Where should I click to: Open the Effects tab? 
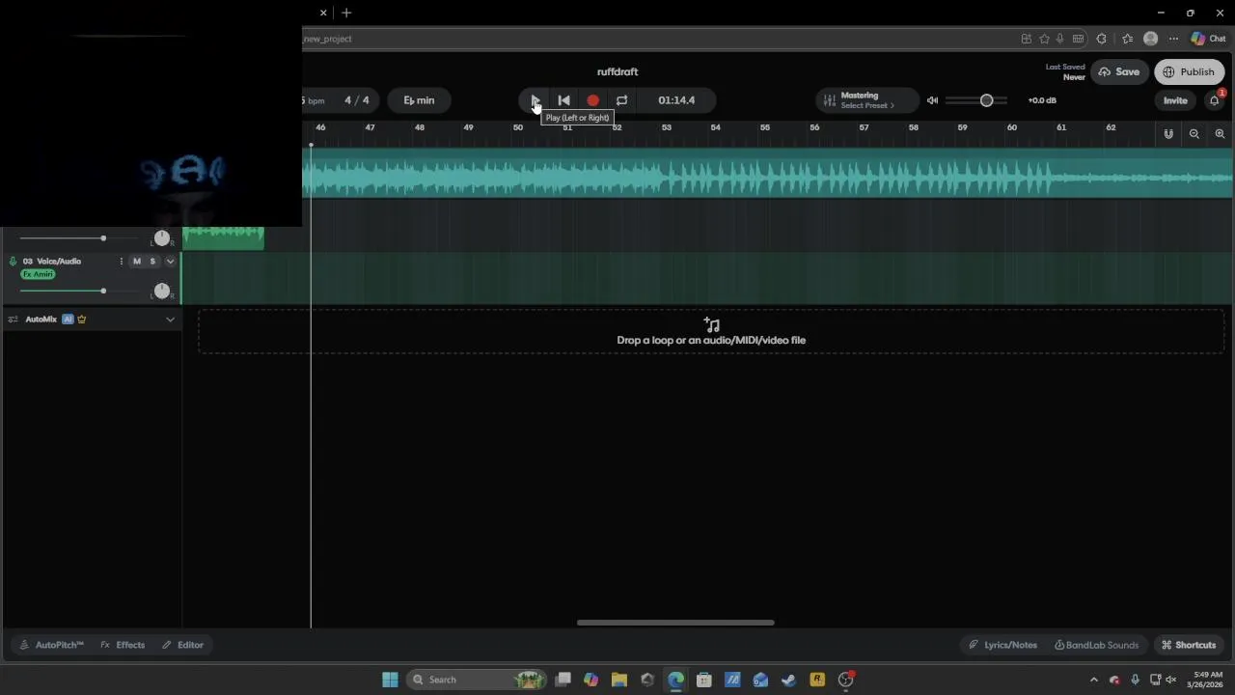(x=123, y=645)
